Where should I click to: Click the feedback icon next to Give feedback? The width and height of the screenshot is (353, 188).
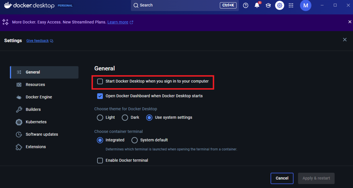52,41
